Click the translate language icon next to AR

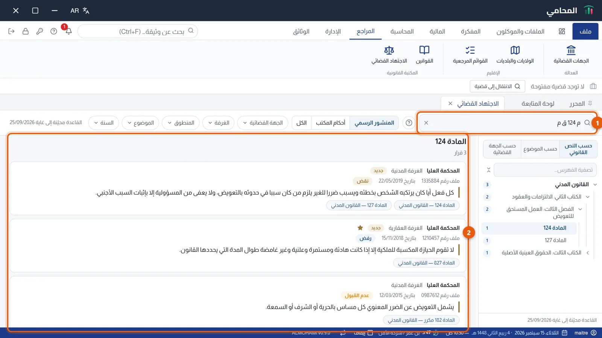click(86, 11)
